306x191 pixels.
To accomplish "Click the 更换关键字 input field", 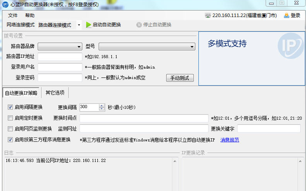I will [269, 129].
